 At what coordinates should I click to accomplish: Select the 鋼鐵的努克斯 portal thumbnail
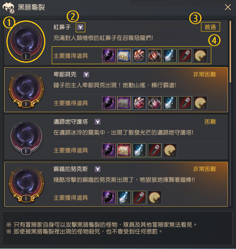point(26,184)
